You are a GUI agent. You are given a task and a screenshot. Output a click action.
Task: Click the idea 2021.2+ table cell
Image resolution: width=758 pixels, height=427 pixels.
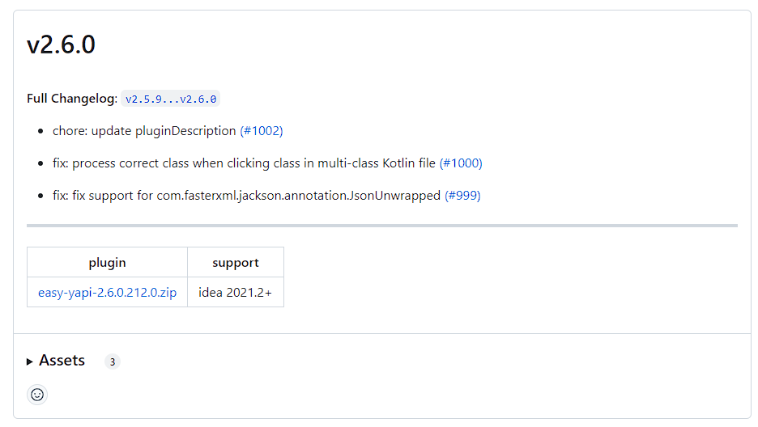point(236,293)
